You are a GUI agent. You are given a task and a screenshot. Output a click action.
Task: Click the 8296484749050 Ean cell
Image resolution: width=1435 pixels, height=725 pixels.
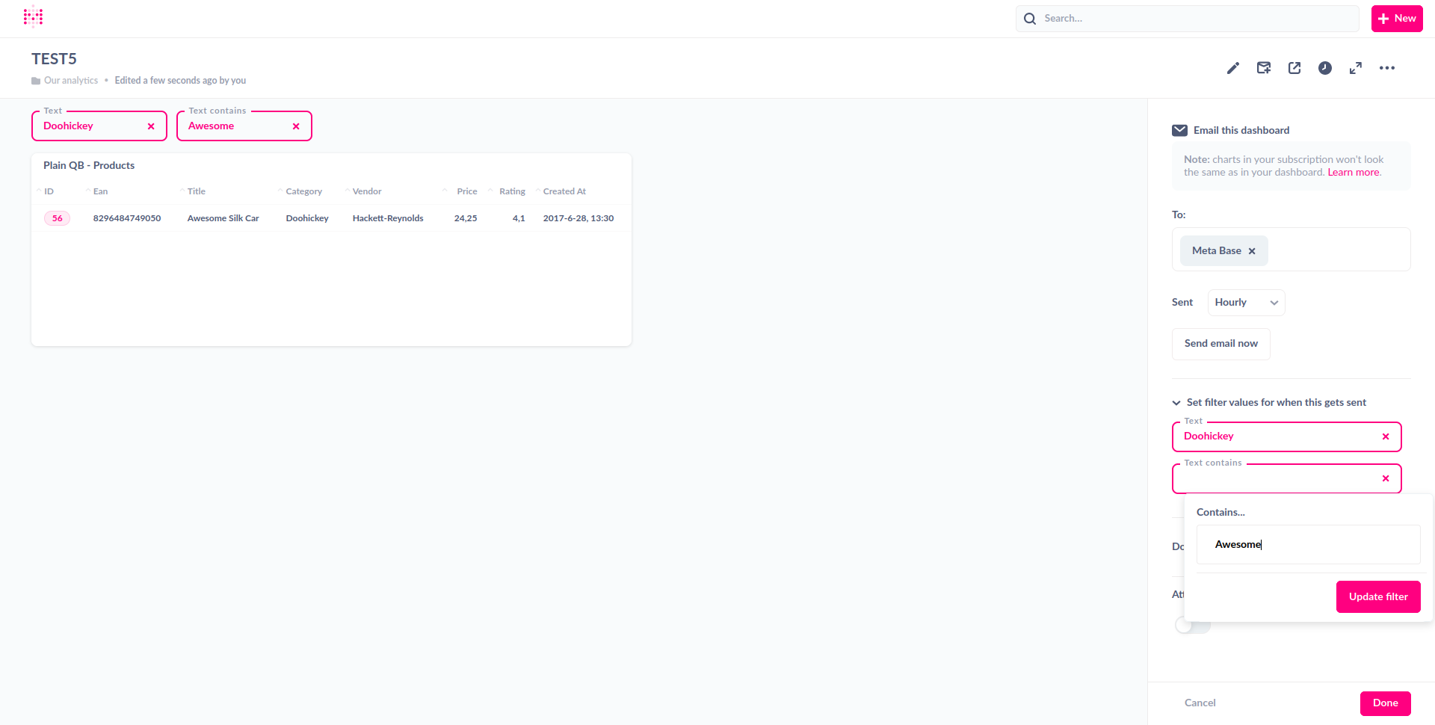tap(127, 219)
